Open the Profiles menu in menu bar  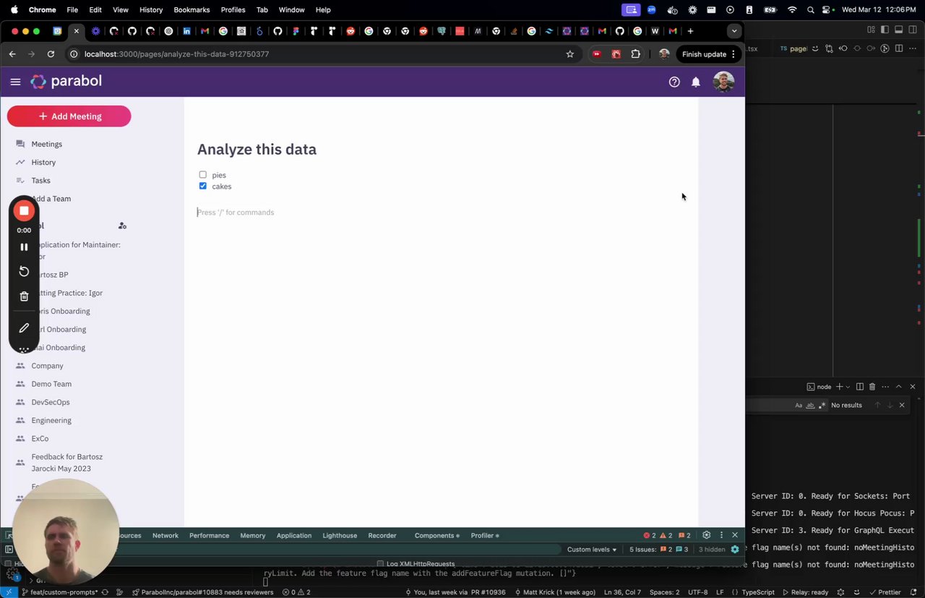(x=233, y=9)
